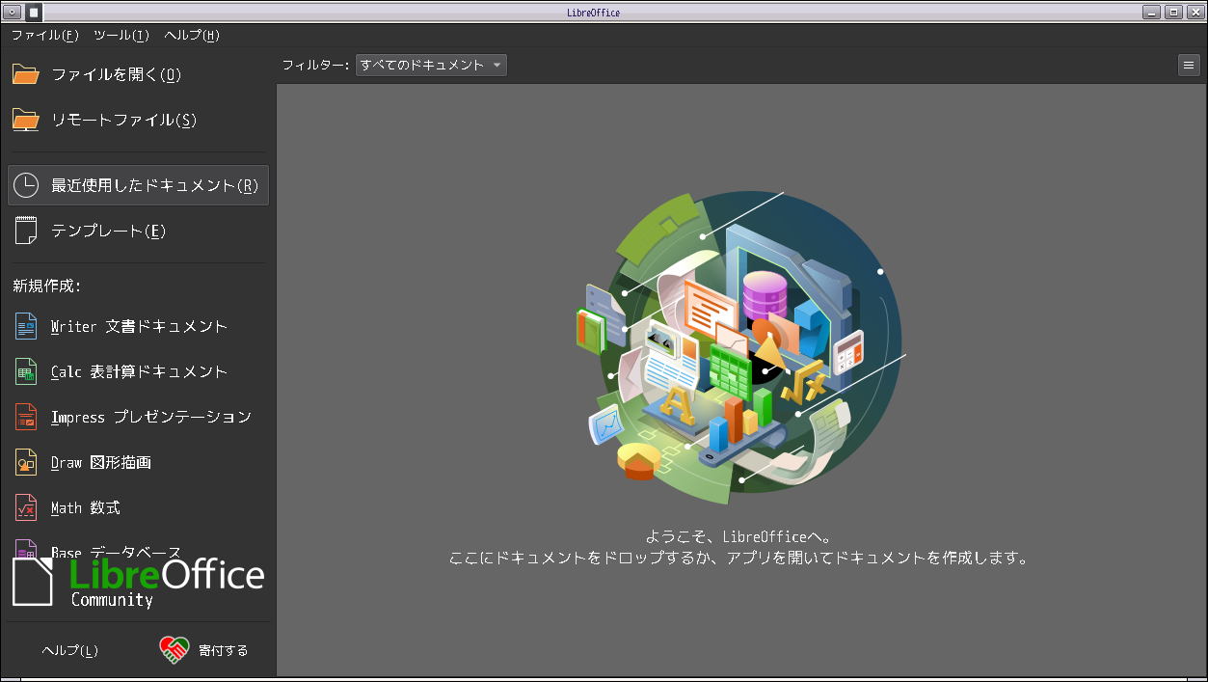Click the Impress presentation icon
Viewport: 1208px width, 682px height.
26,417
